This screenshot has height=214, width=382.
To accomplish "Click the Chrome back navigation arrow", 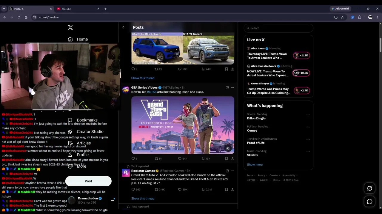I will pos(4,17).
